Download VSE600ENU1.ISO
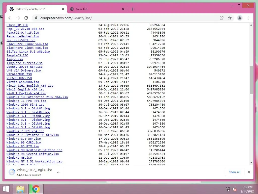Screen dimensions: 258x194 (19, 75)
